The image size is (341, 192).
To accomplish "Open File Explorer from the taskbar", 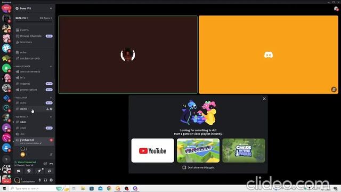I will [x=83, y=188].
